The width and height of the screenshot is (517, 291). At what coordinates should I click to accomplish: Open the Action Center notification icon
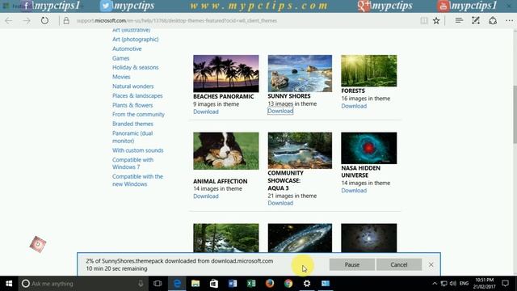[505, 284]
